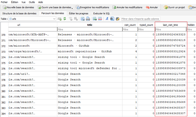Image resolution: width=196 pixels, height=117 pixels.
Task: Open the Édition menu
Action: [x=14, y=2]
